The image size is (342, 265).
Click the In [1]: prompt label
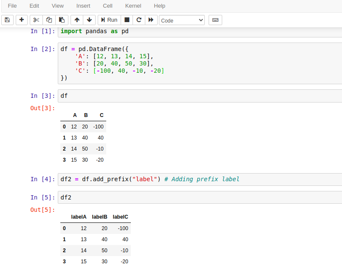click(x=43, y=31)
